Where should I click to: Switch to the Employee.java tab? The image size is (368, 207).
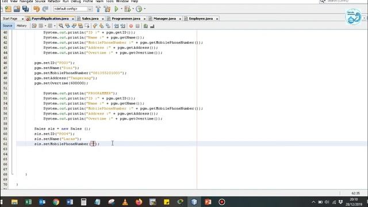click(x=201, y=18)
